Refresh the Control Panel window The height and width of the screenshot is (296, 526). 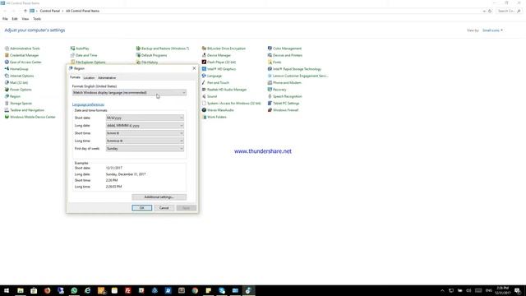[490, 11]
